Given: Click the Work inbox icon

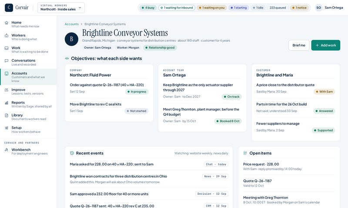Looking at the screenshot, I should [x=7, y=48].
